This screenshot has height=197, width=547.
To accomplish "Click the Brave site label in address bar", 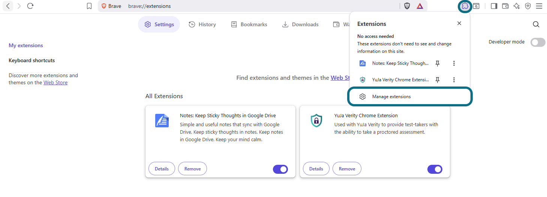I will 111,6.
